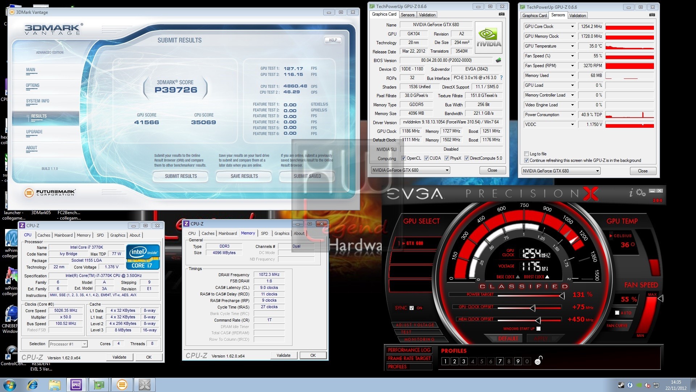The width and height of the screenshot is (696, 392).
Task: Toggle OpenCL checkbox in GPU-Z
Action: (x=403, y=158)
